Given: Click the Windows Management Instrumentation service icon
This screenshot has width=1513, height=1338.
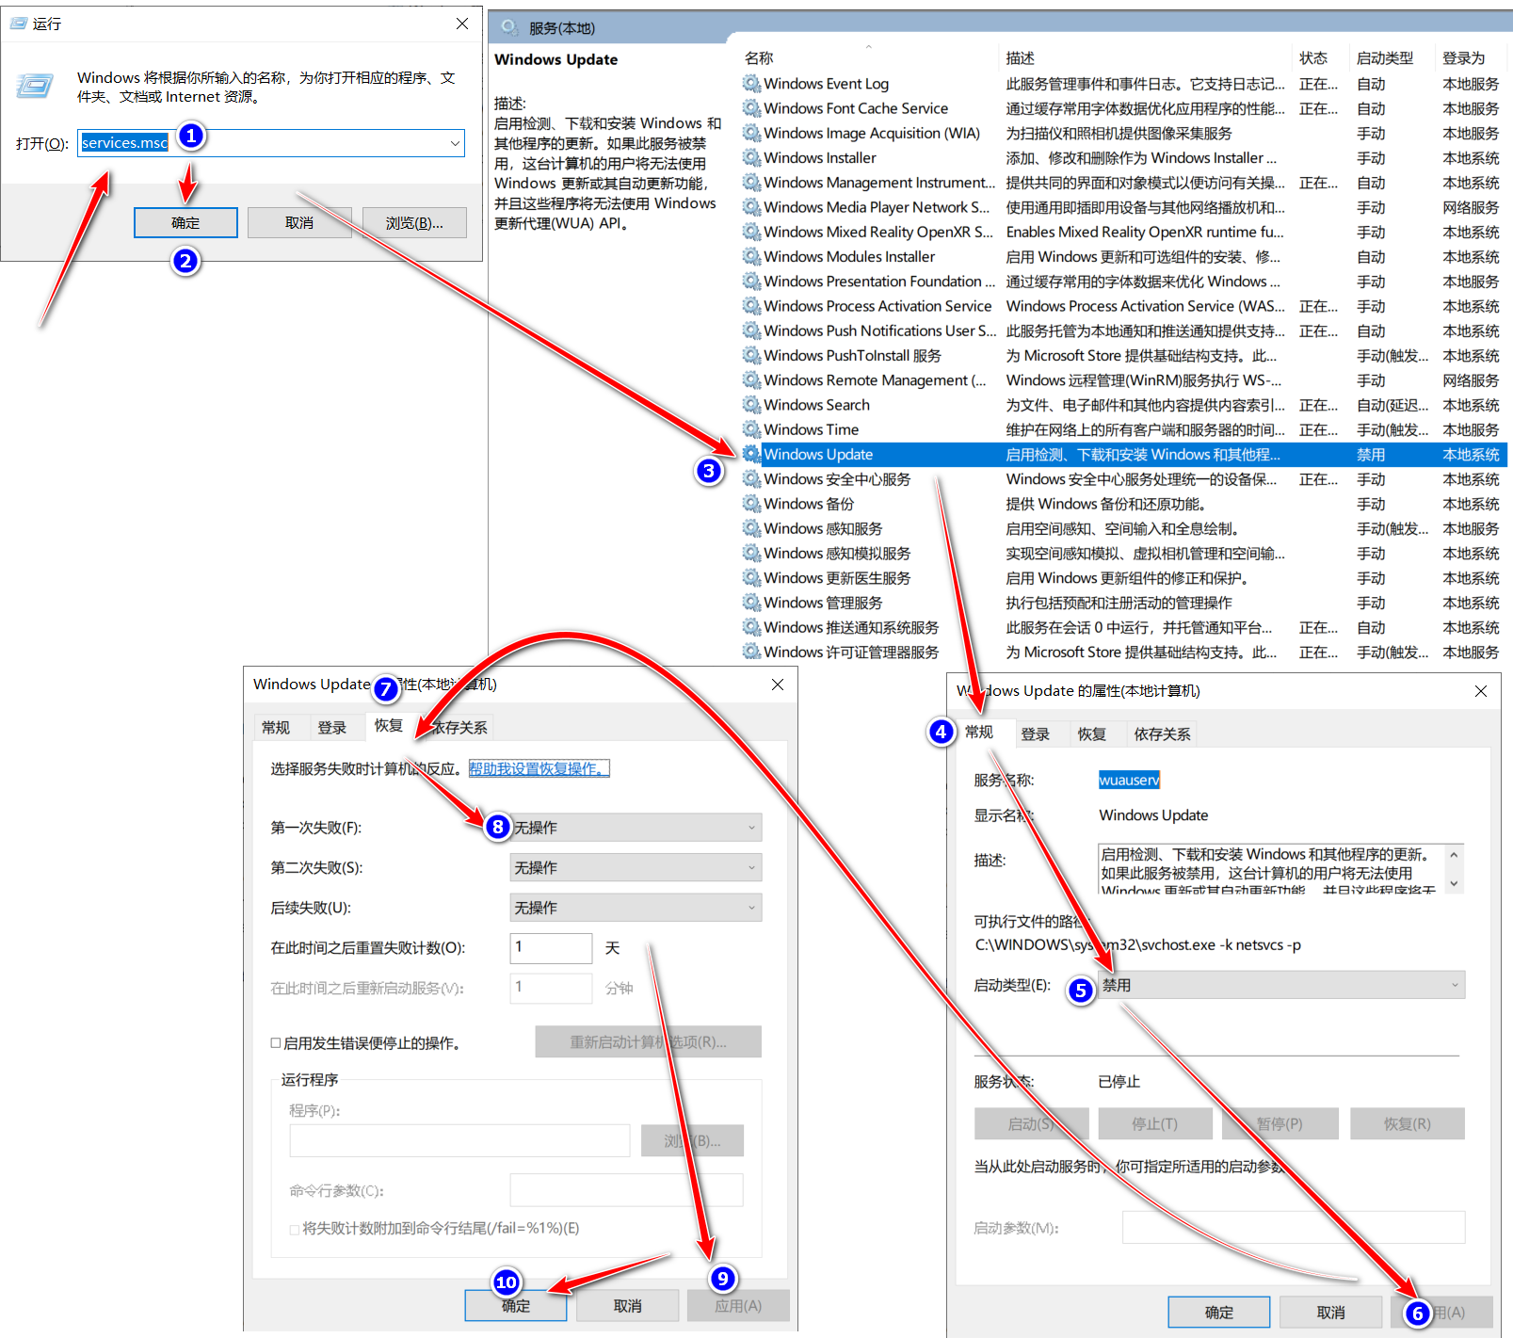Looking at the screenshot, I should click(x=751, y=183).
